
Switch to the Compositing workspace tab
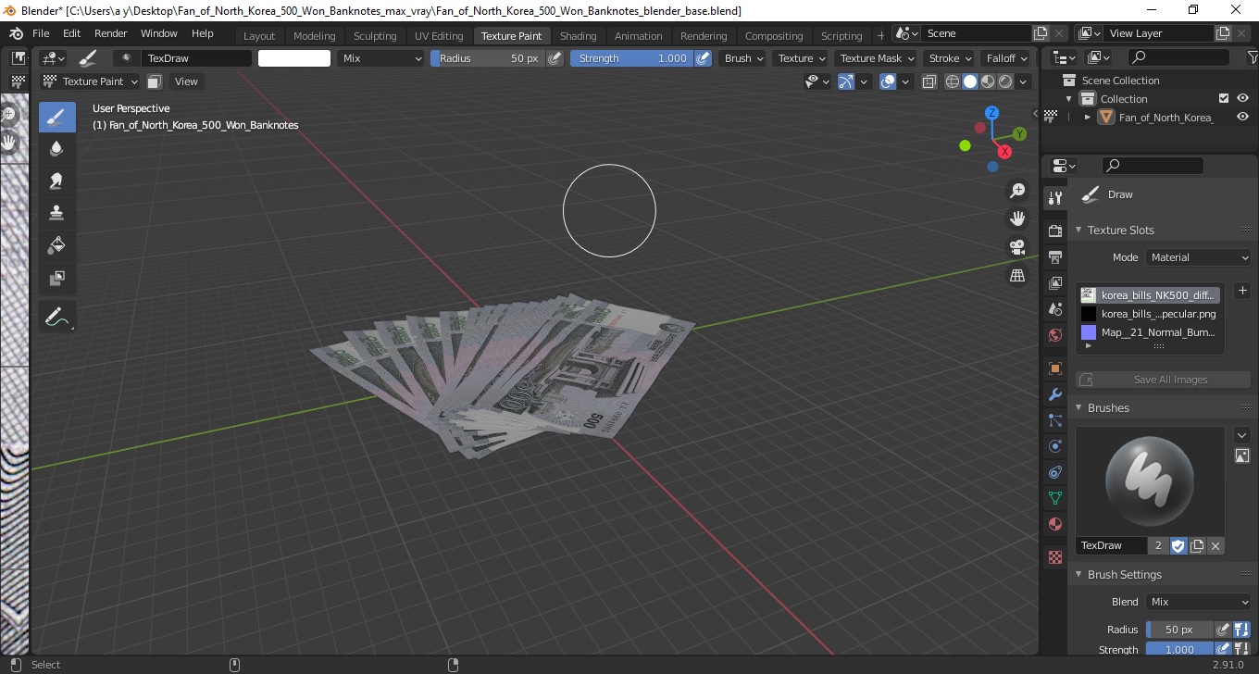(x=774, y=36)
